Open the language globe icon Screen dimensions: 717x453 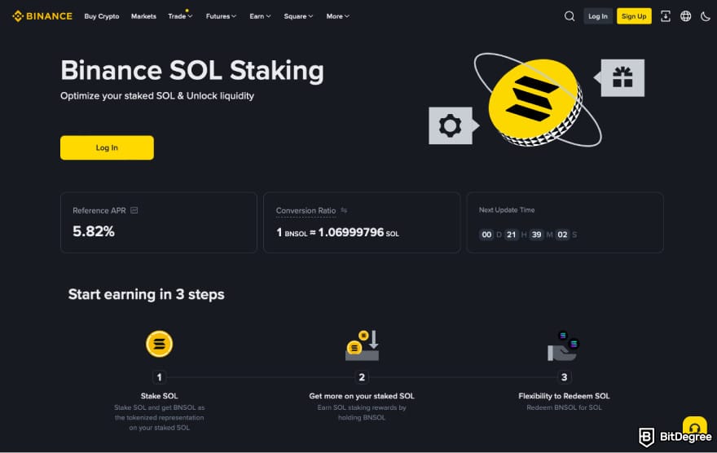[685, 16]
